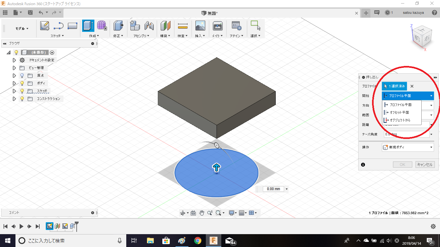Toggle the root (未保存) component visibility bulb

point(16,52)
